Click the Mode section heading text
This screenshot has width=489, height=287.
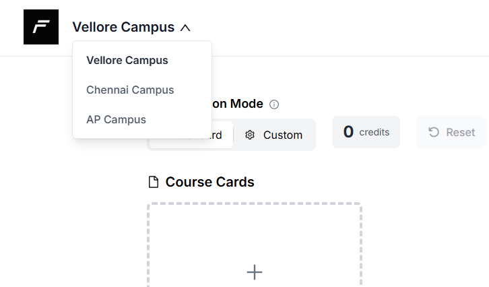238,104
